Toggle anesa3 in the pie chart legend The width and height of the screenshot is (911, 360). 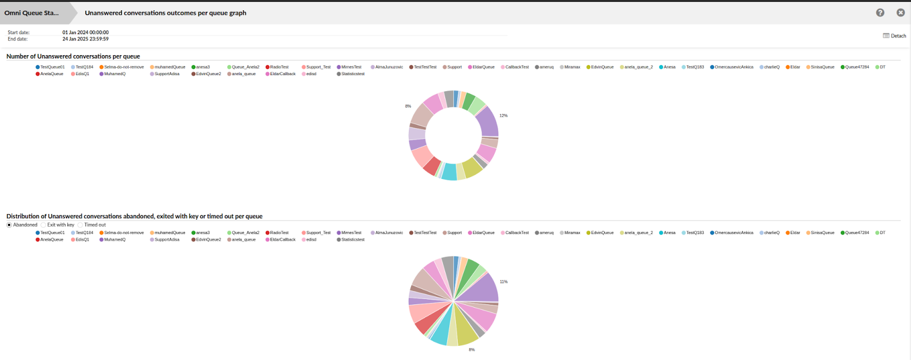click(x=200, y=233)
